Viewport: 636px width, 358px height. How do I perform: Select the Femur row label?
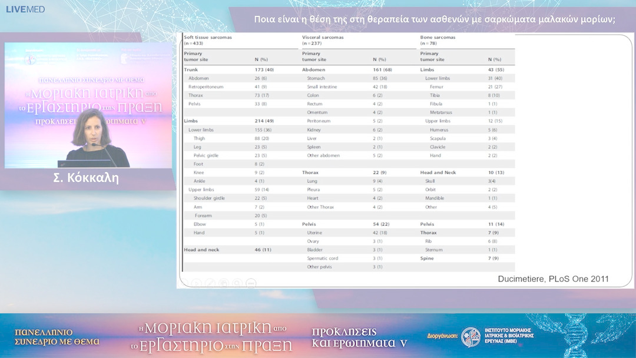(436, 87)
